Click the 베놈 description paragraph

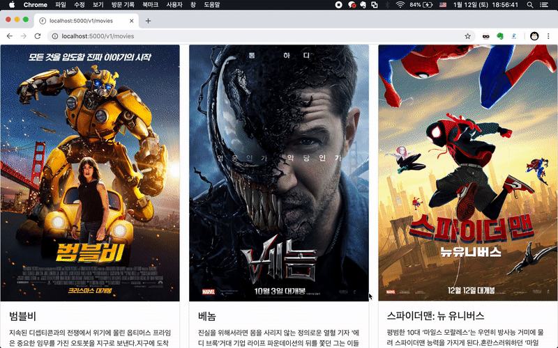click(278, 338)
